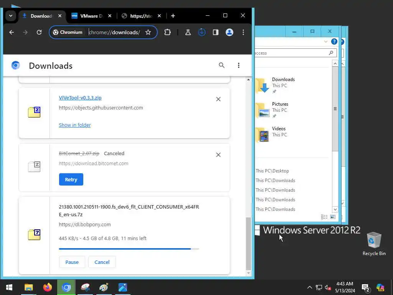Image resolution: width=393 pixels, height=295 pixels.
Task: Close the Downloads browser tab
Action: point(59,16)
